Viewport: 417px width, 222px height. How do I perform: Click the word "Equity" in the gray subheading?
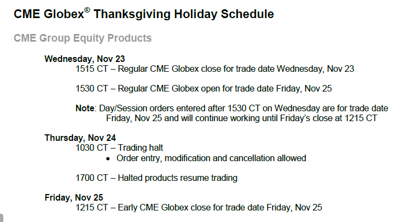pos(88,39)
